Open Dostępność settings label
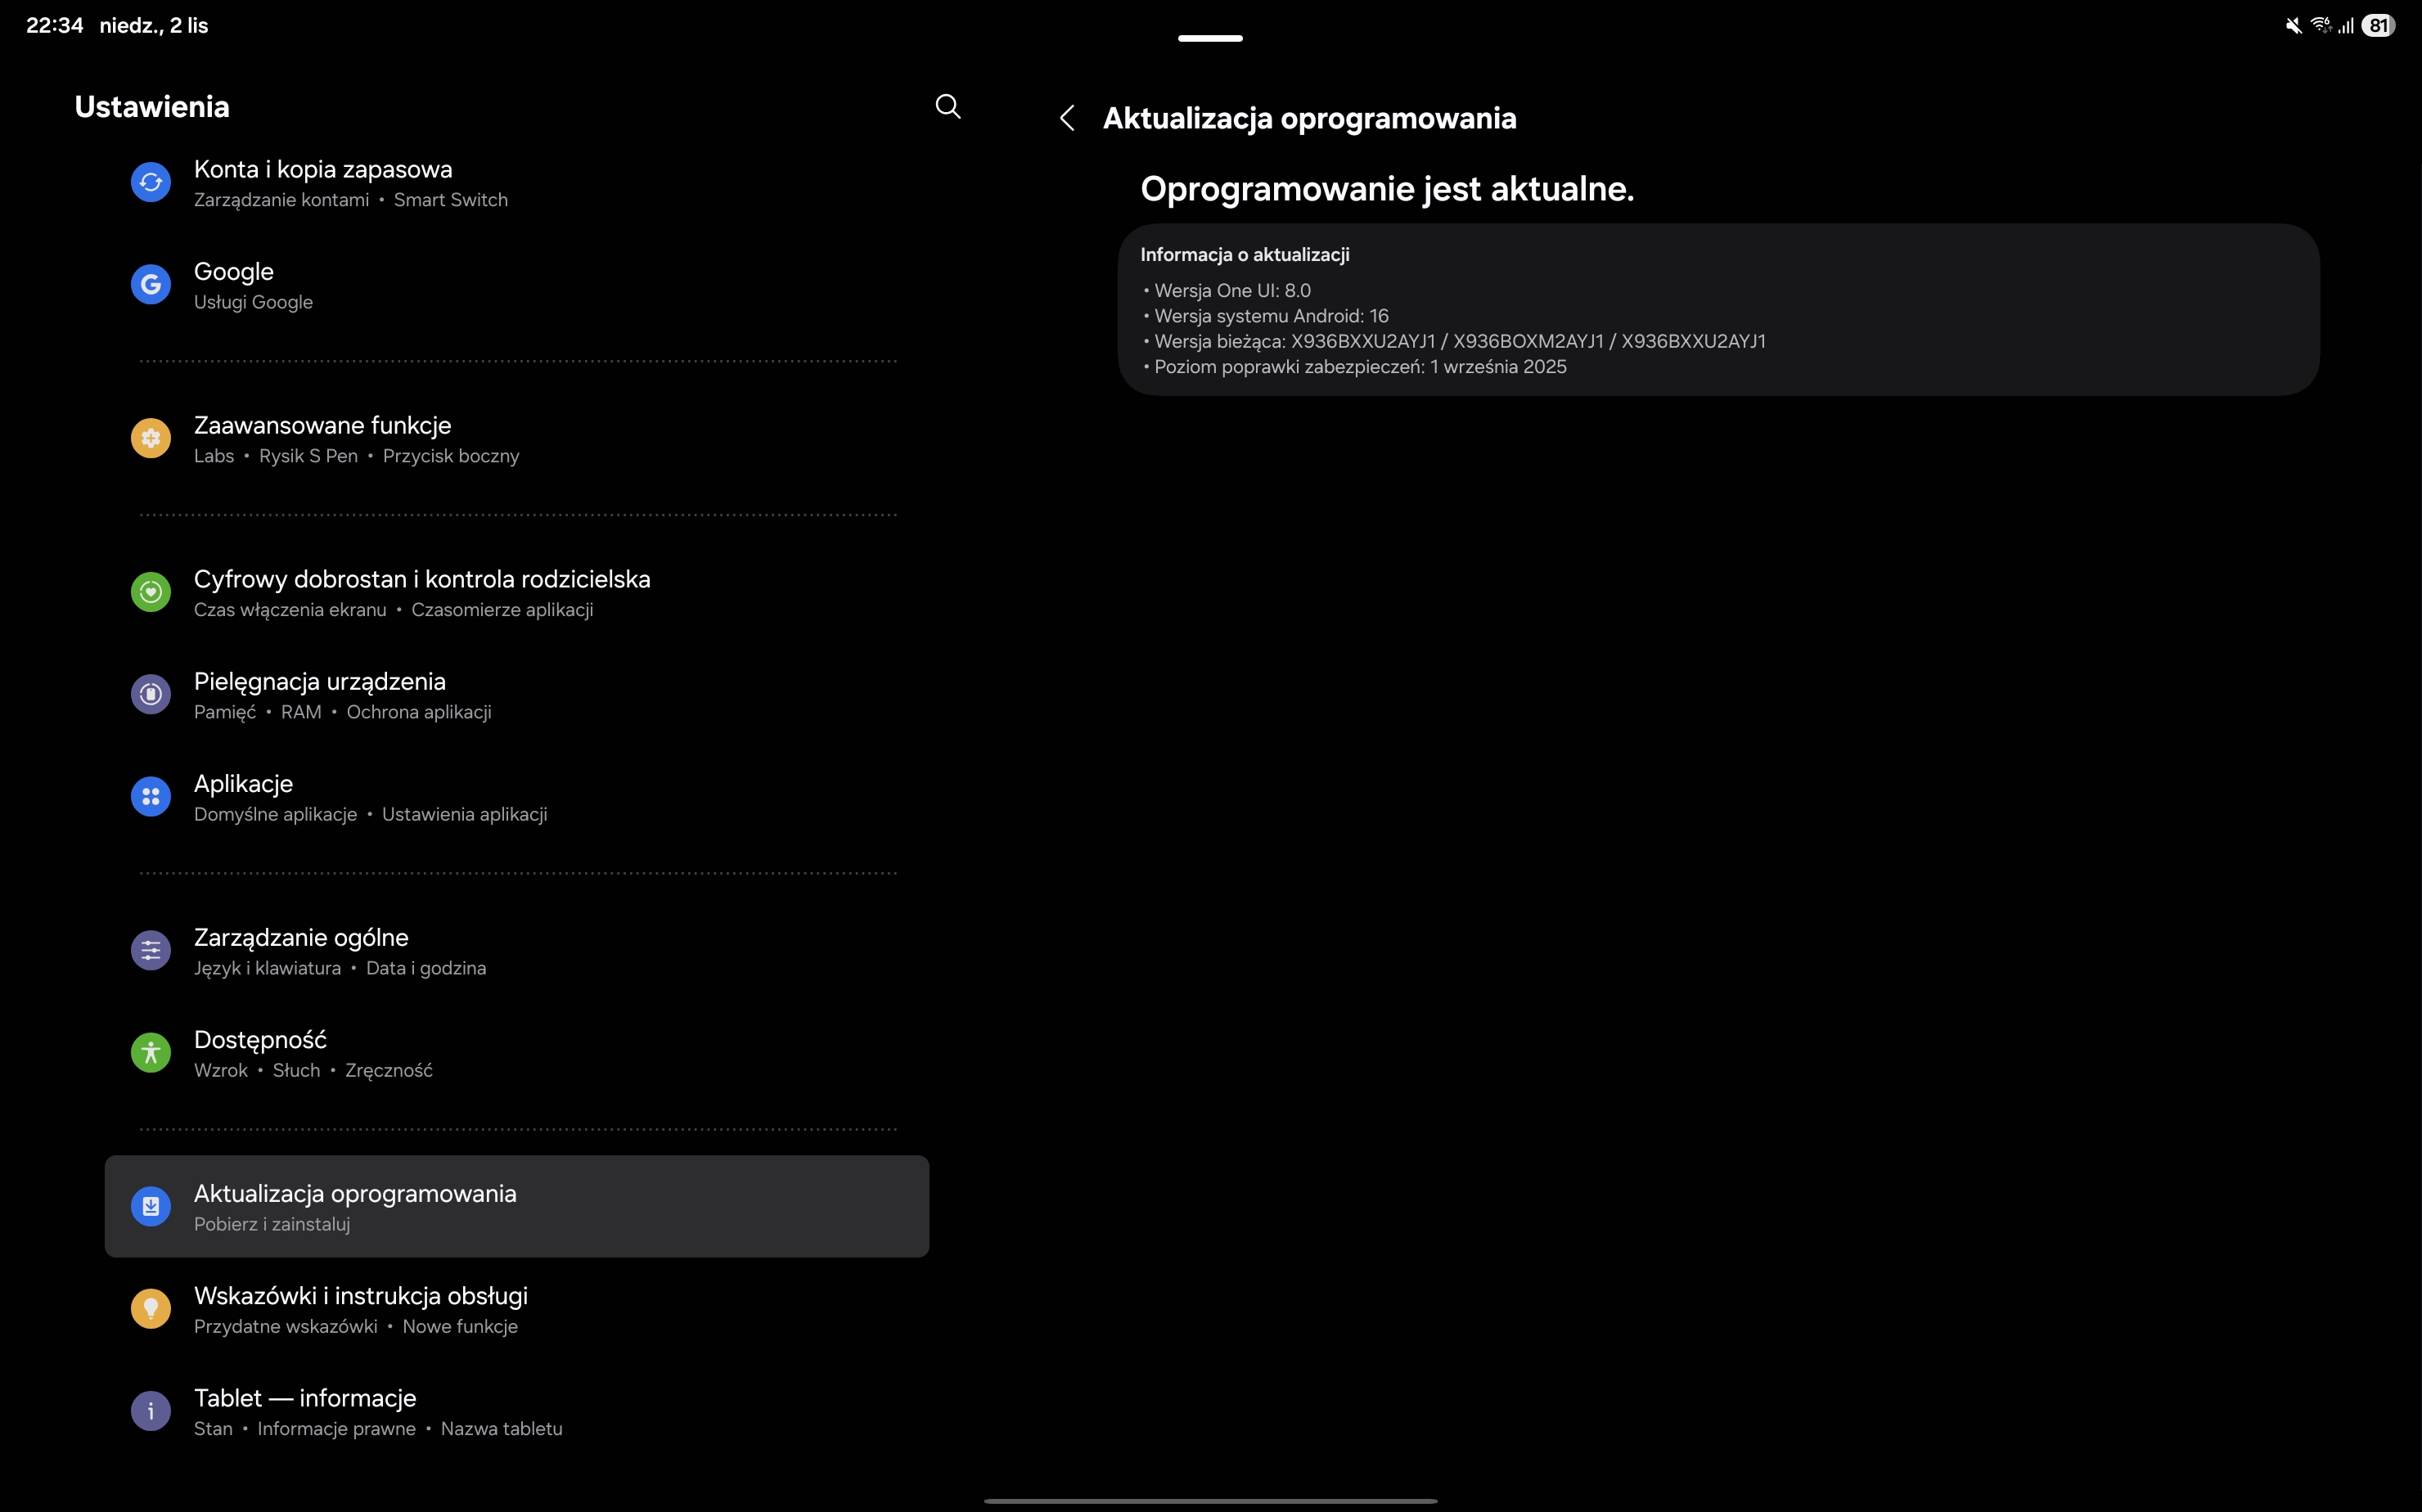The width and height of the screenshot is (2422, 1512). [x=260, y=1040]
